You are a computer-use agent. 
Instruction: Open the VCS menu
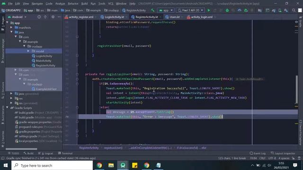click(x=111, y=4)
